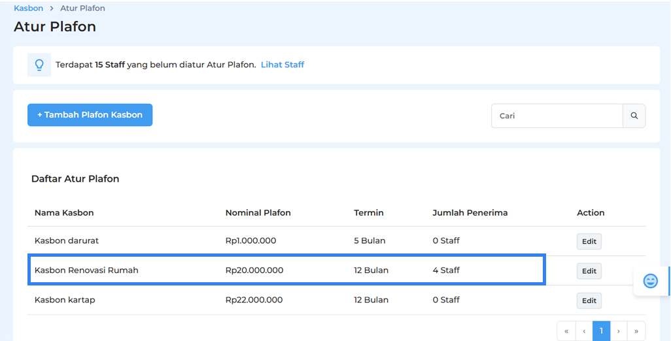Click the Nama Kasbon column header
The image size is (671, 341).
(x=64, y=213)
